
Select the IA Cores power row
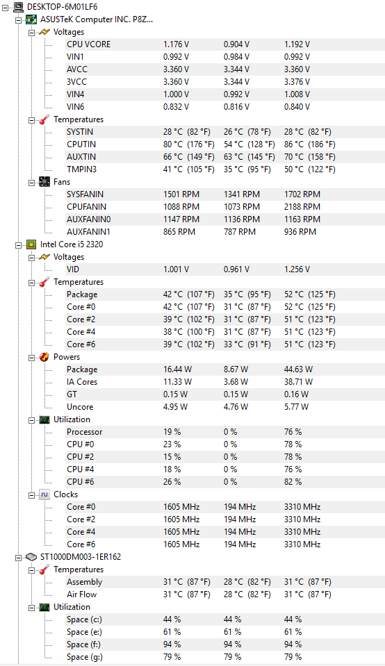(x=224, y=382)
